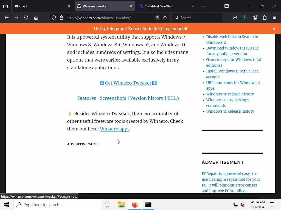Click the site security padlock icon
Viewport: 281px width, 210px height.
[x=61, y=18]
